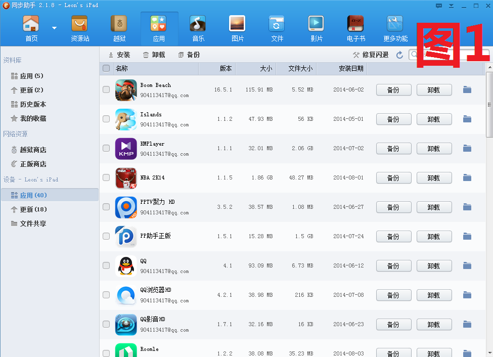493x357 pixels.
Task: Click the Boom Beach app icon
Action: [x=126, y=90]
